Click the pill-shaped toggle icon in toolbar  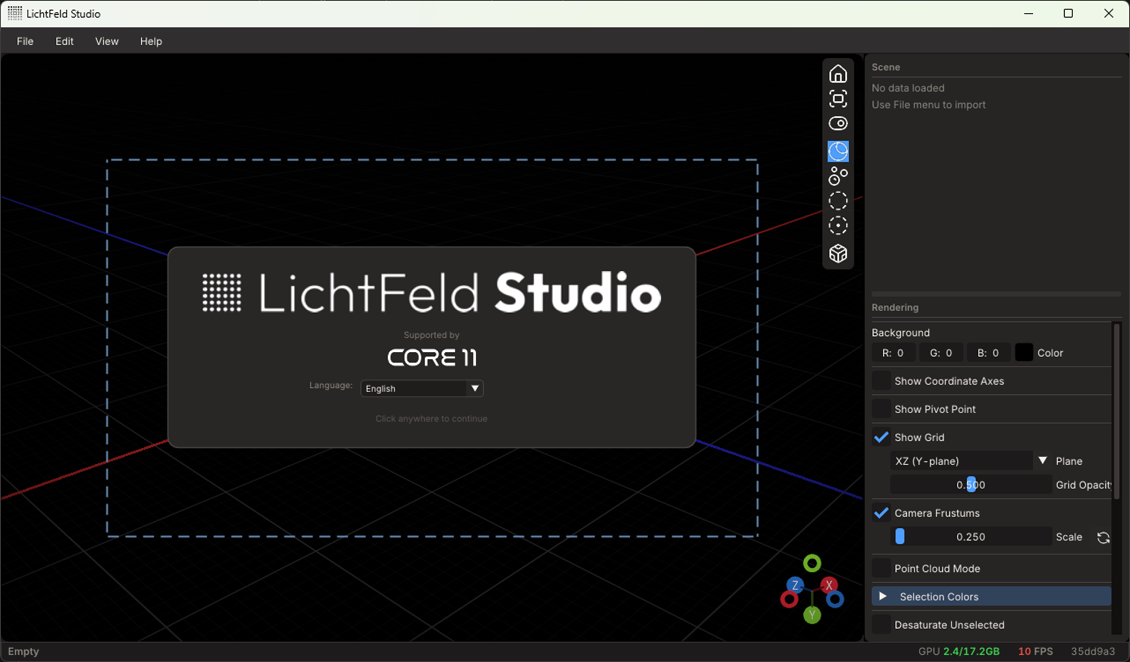tap(838, 124)
